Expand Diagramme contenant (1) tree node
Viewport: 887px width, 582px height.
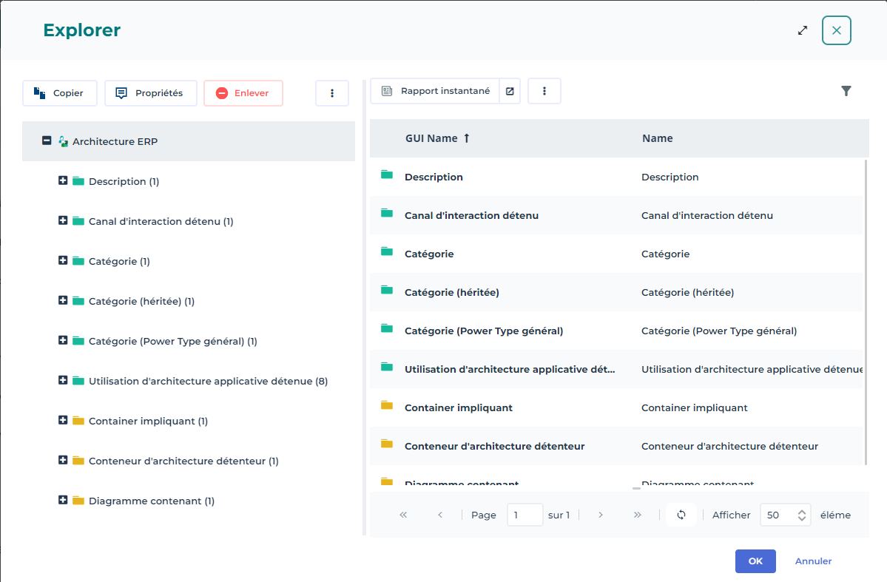tap(63, 500)
